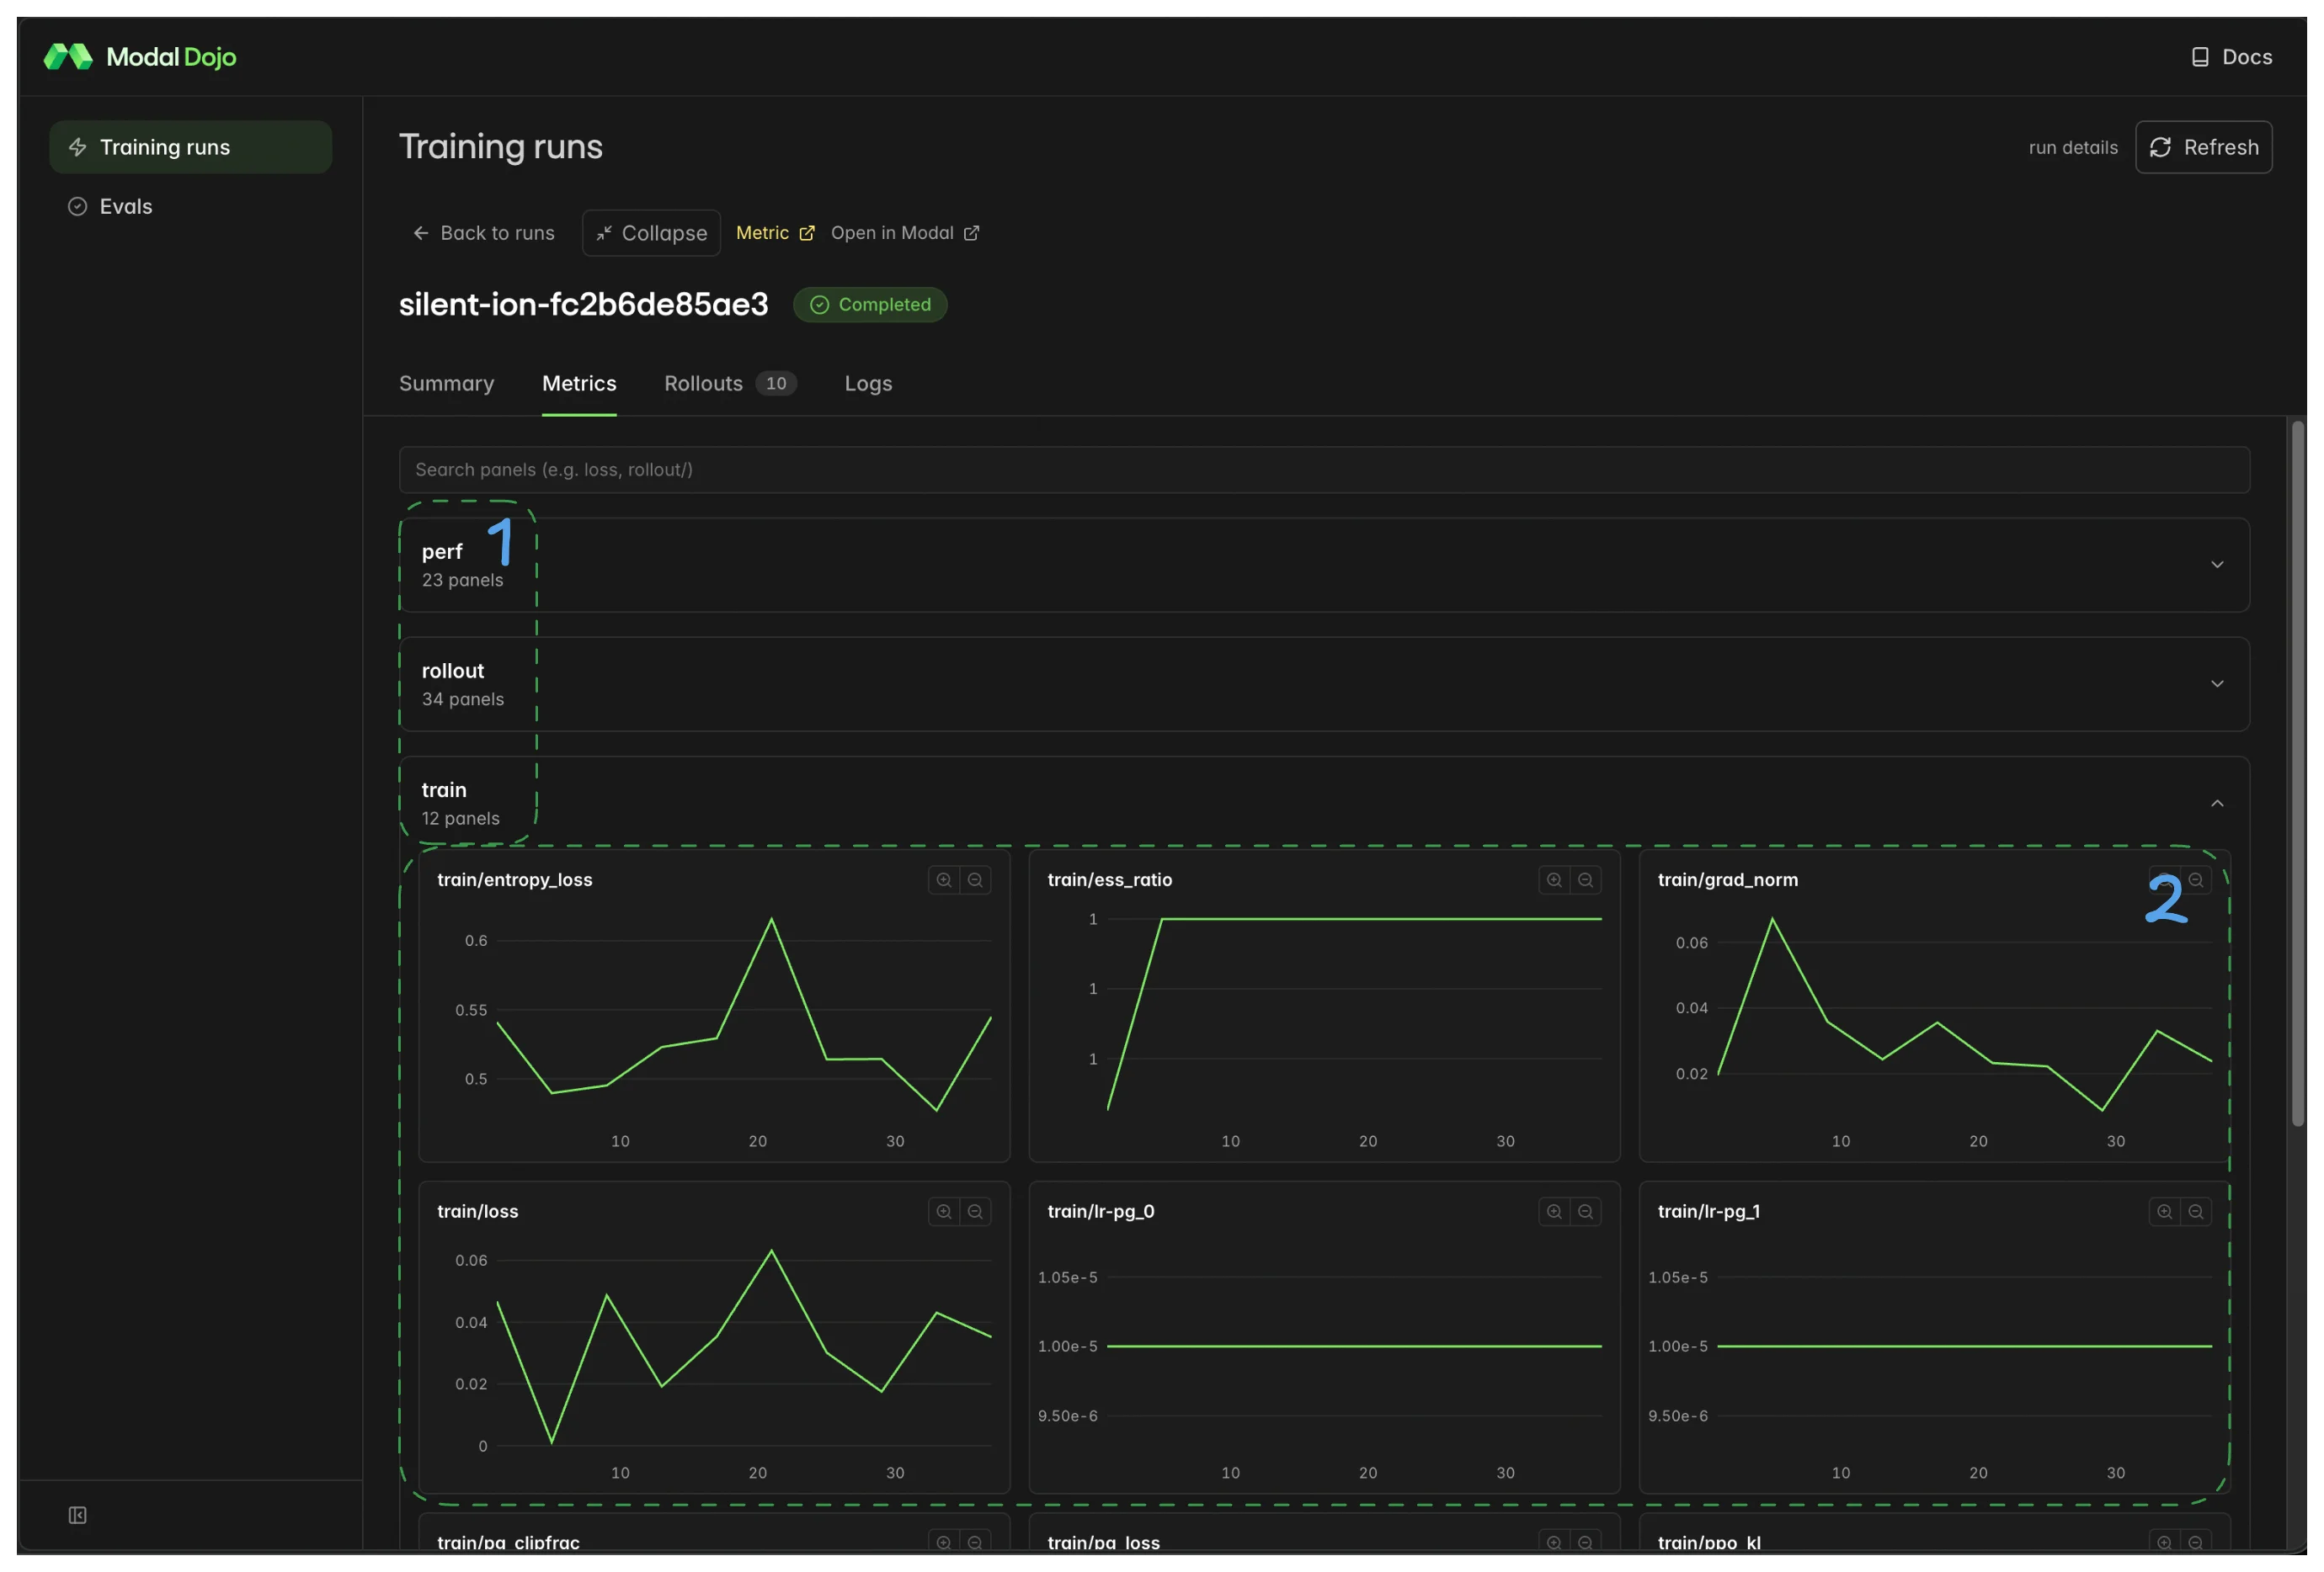Zoom in on train/loss chart
Screen dimensions: 2324x1572
pyautogui.click(x=943, y=1211)
